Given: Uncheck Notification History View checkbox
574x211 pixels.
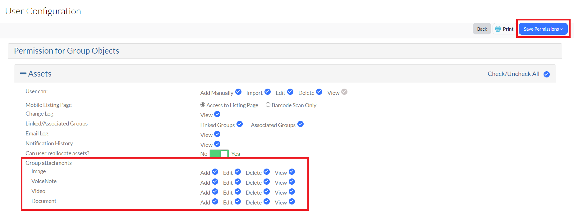Looking at the screenshot, I should pyautogui.click(x=217, y=144).
